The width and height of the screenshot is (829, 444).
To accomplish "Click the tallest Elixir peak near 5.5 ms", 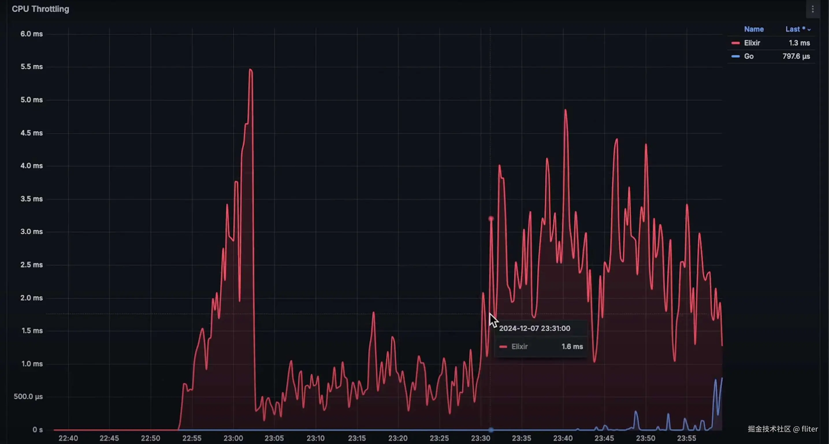I will point(251,70).
